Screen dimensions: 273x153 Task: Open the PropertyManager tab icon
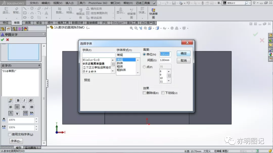(8, 29)
